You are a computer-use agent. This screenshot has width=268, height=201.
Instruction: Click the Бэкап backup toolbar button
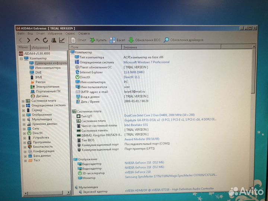[x=117, y=40]
